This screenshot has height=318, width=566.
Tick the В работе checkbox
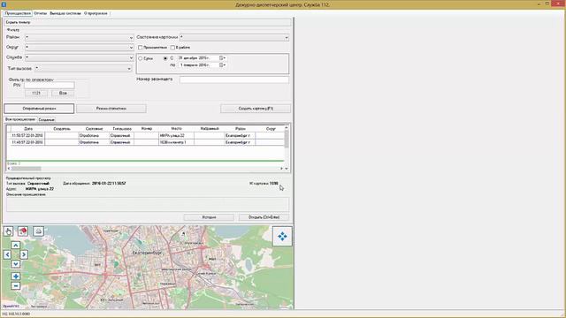172,47
